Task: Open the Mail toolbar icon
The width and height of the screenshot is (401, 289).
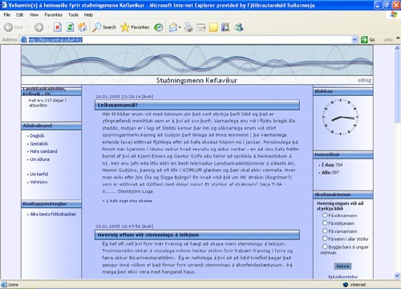Action: point(173,27)
